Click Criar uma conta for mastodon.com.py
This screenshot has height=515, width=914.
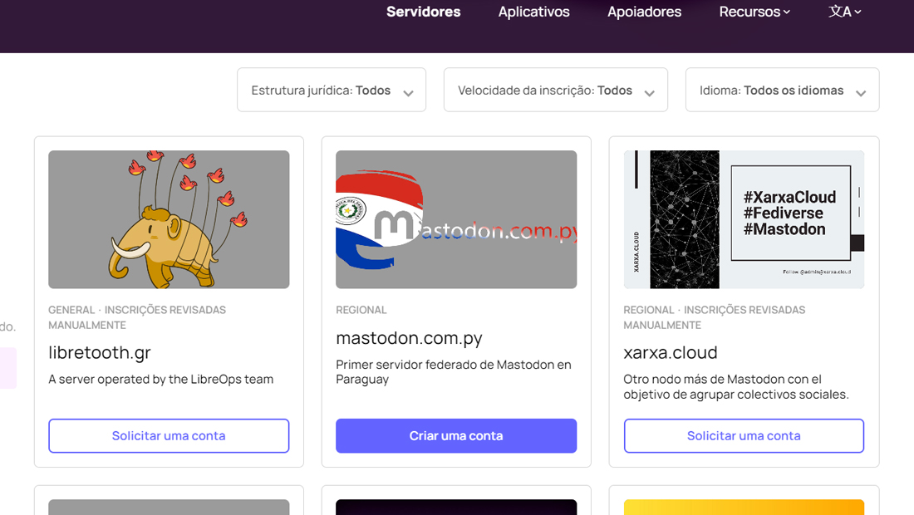point(456,436)
